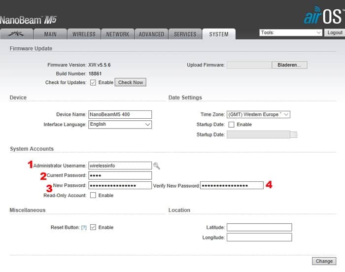This screenshot has width=345, height=272.
Task: Click the airOS logo
Action: tap(323, 15)
